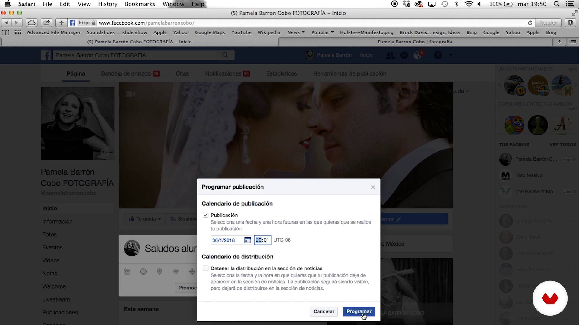
Task: Open Herramientas de publicación tab
Action: point(350,73)
